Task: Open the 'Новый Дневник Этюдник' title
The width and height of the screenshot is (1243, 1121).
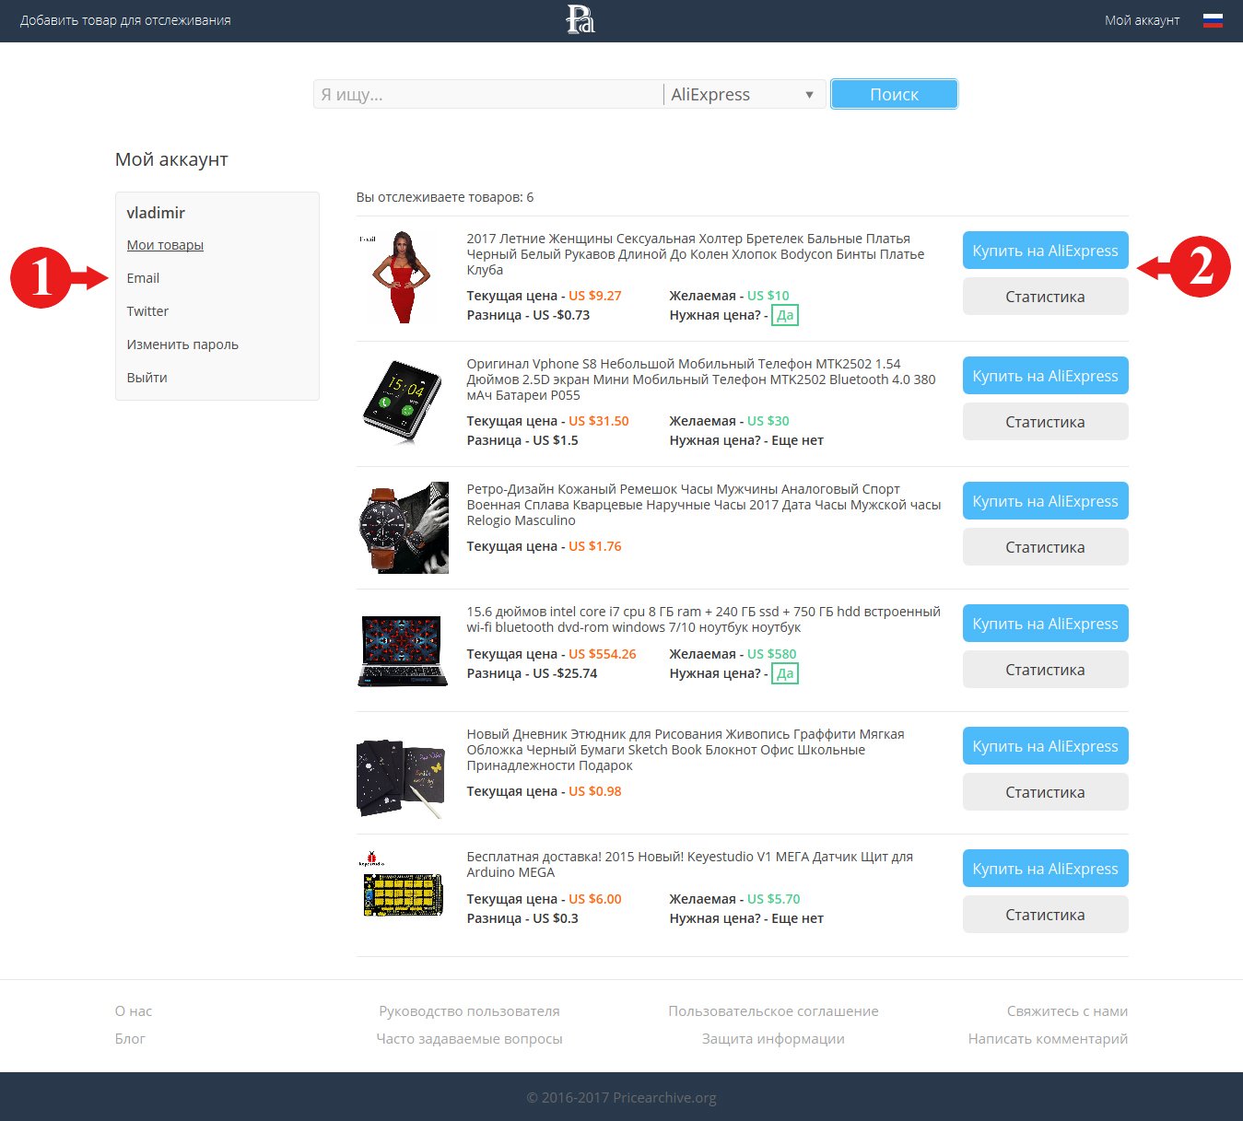Action: click(686, 750)
